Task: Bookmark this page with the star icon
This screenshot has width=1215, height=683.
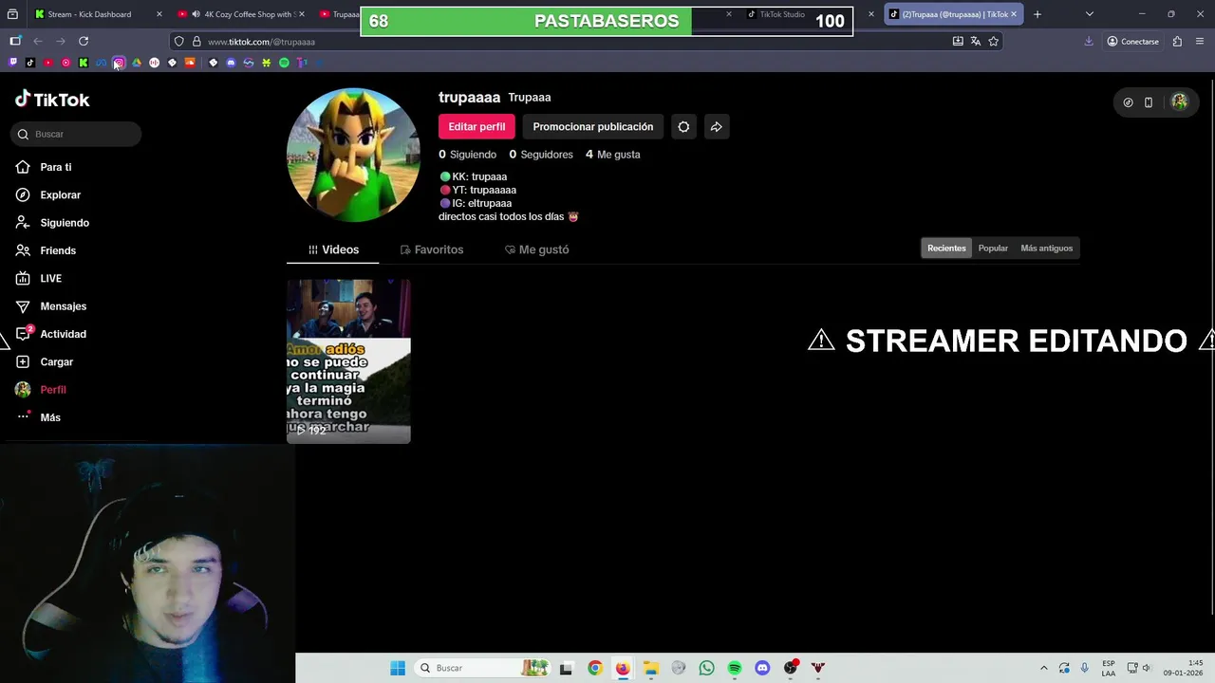Action: click(993, 42)
